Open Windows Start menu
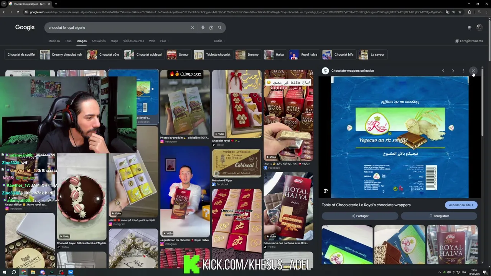491x276 pixels. [4, 272]
